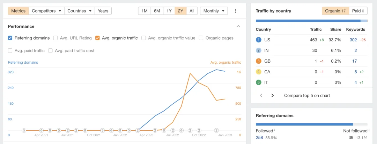Switch to the Years tab
This screenshot has height=144, width=377.
pos(103,11)
